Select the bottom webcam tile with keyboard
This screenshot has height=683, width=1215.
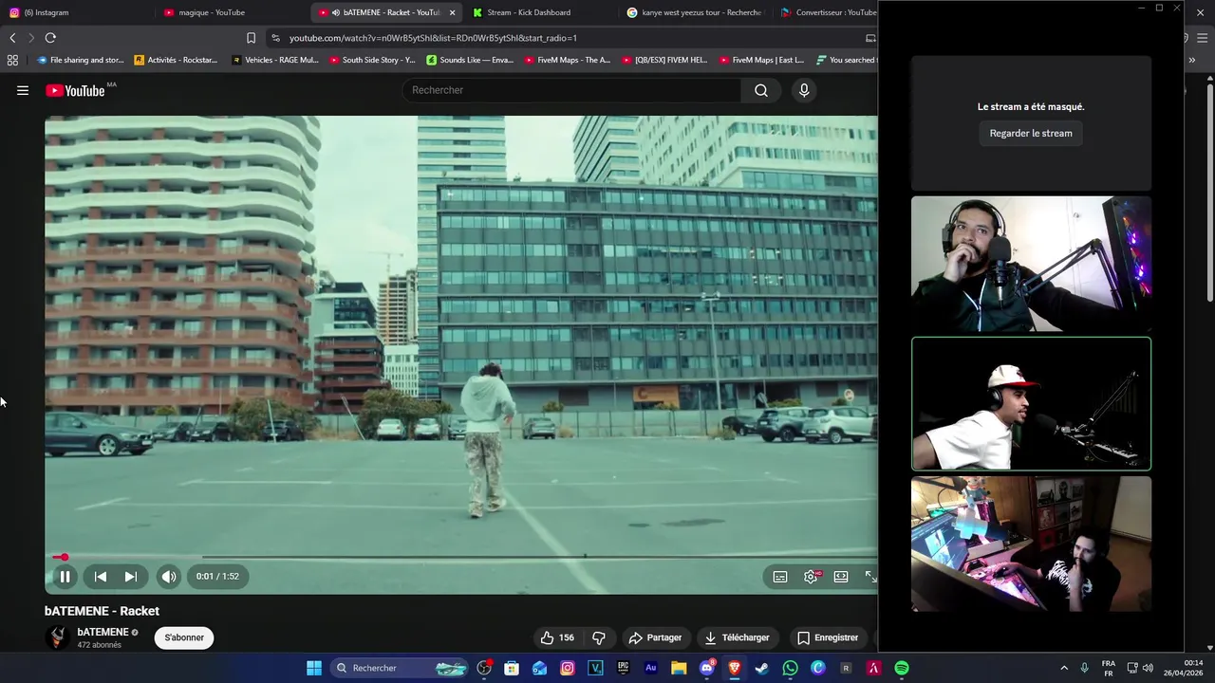tap(1031, 545)
